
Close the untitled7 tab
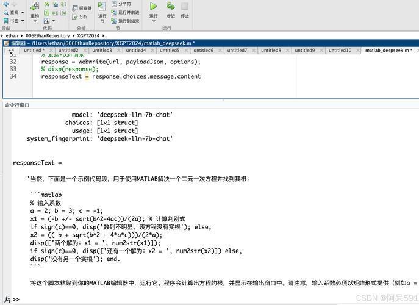click(x=254, y=50)
